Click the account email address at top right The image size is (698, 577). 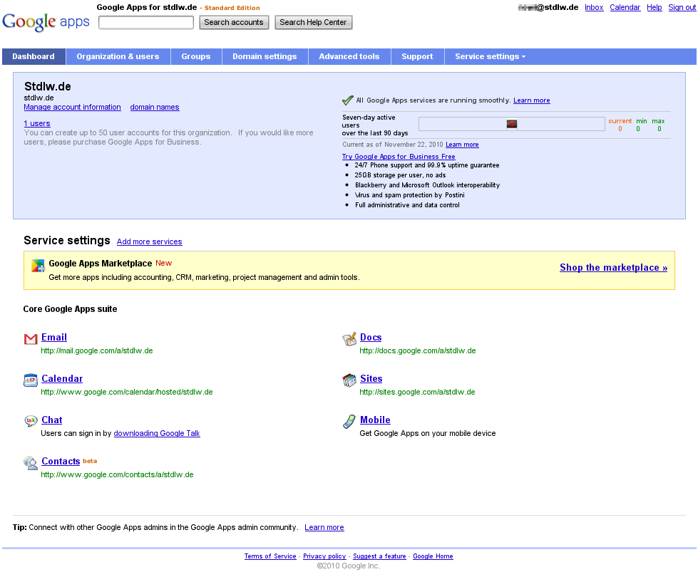548,8
